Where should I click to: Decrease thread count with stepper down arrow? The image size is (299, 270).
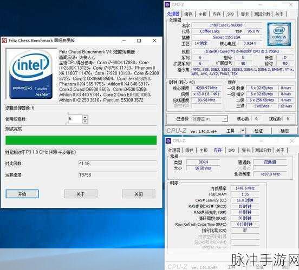pyautogui.click(x=85, y=122)
